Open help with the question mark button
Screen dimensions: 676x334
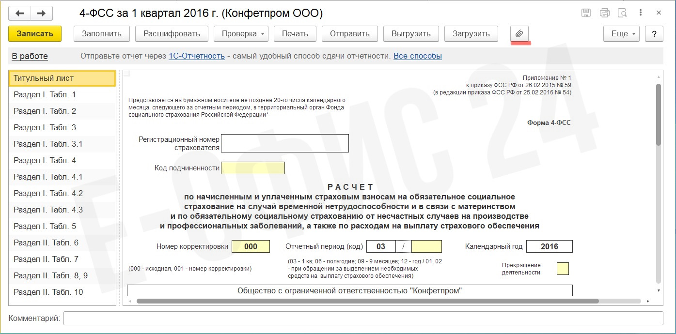654,34
